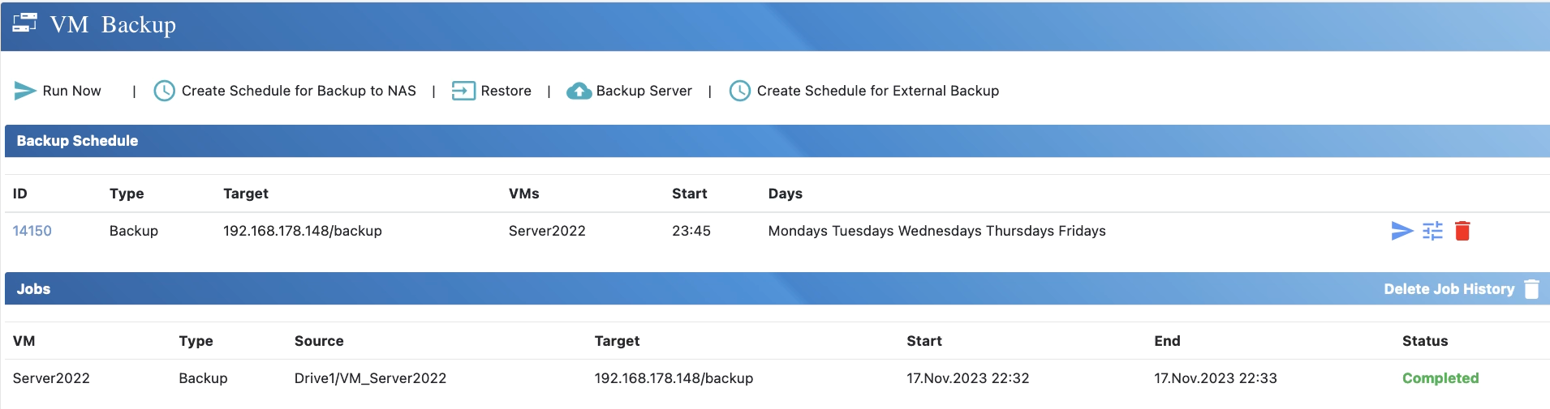The width and height of the screenshot is (1550, 409).
Task: Click the Backup Schedule section header
Action: pos(77,141)
